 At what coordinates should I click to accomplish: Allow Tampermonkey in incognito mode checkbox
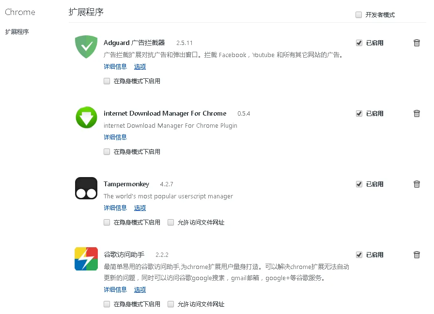[x=107, y=222]
